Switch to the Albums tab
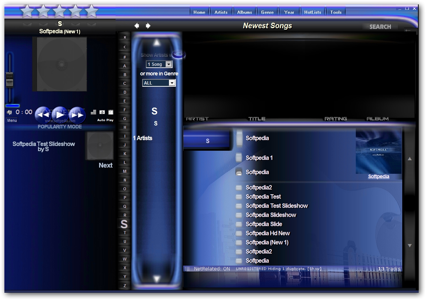This screenshot has height=300, width=426. (244, 12)
